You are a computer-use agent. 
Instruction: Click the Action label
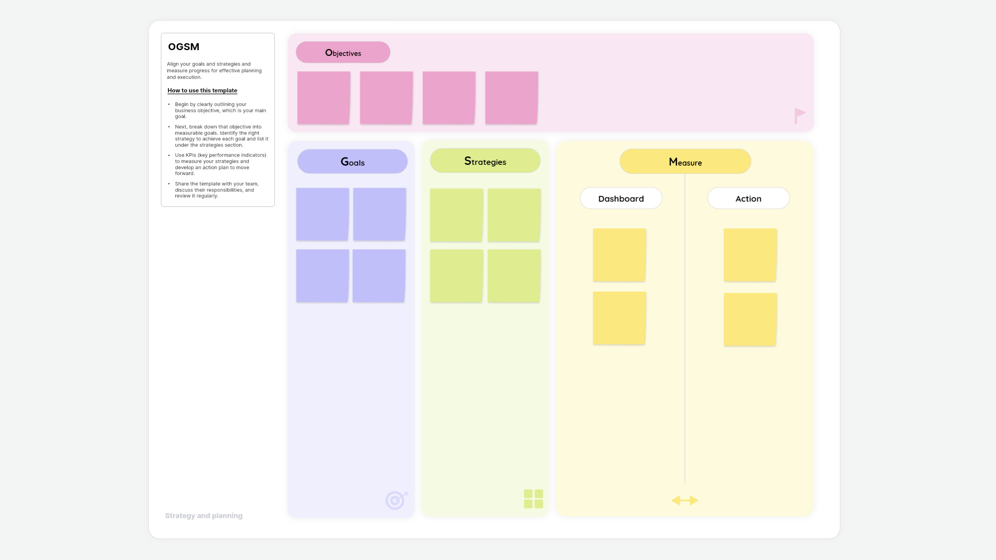pyautogui.click(x=748, y=199)
